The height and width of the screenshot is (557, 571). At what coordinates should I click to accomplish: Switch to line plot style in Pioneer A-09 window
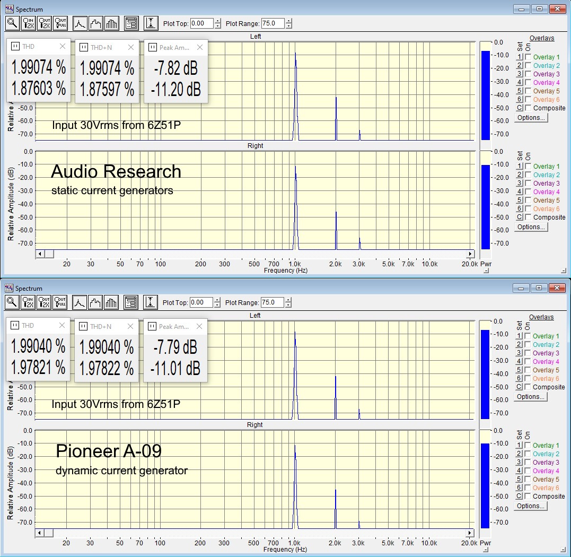tap(79, 302)
